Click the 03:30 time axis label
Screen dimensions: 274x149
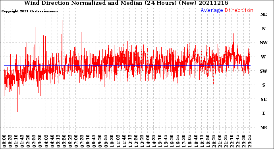tap(40, 141)
